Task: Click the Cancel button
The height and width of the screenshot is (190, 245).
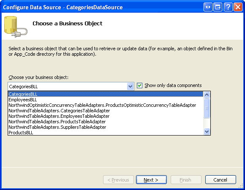Action: point(220,180)
